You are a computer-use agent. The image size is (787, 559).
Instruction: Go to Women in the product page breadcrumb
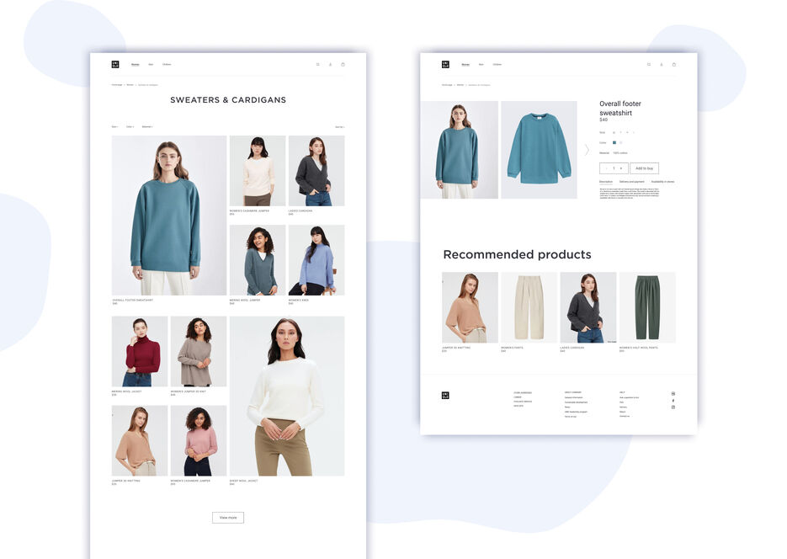(460, 85)
